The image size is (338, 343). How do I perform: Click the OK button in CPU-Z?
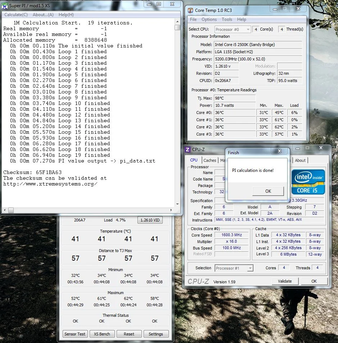[x=314, y=281]
